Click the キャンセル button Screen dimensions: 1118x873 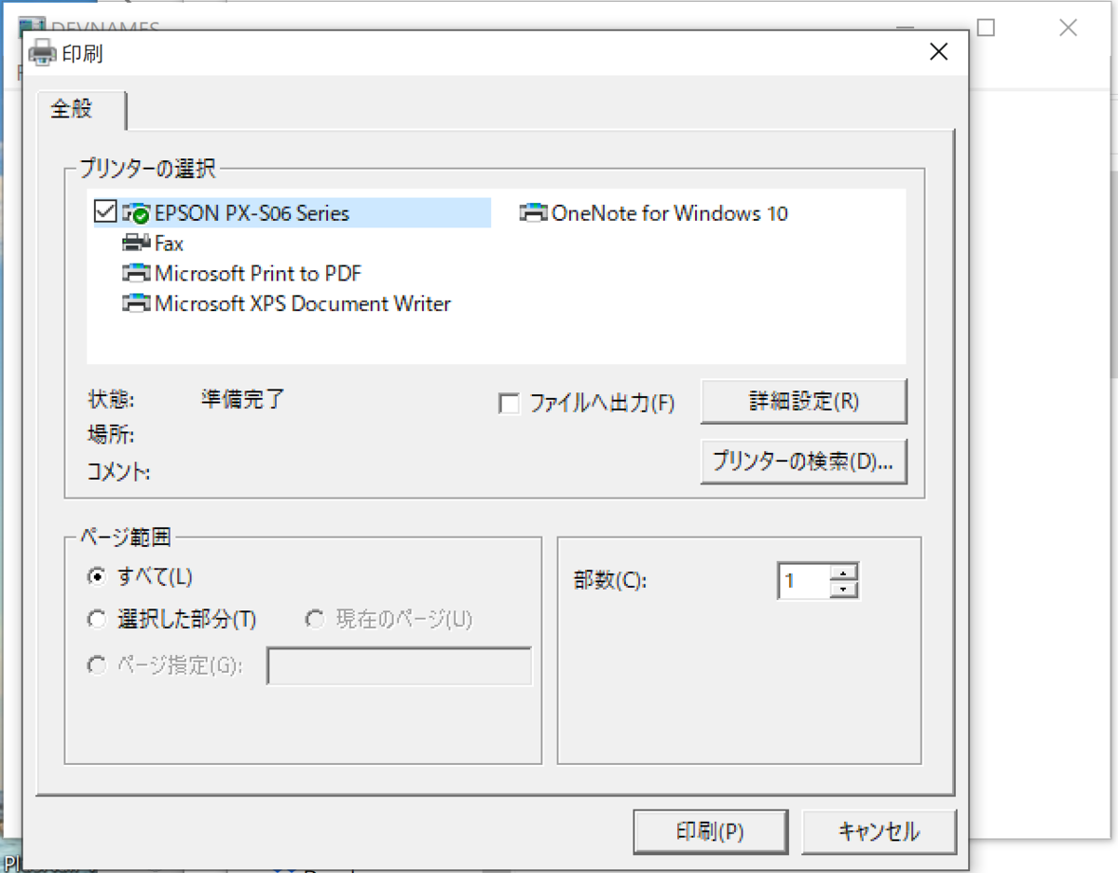coord(879,831)
